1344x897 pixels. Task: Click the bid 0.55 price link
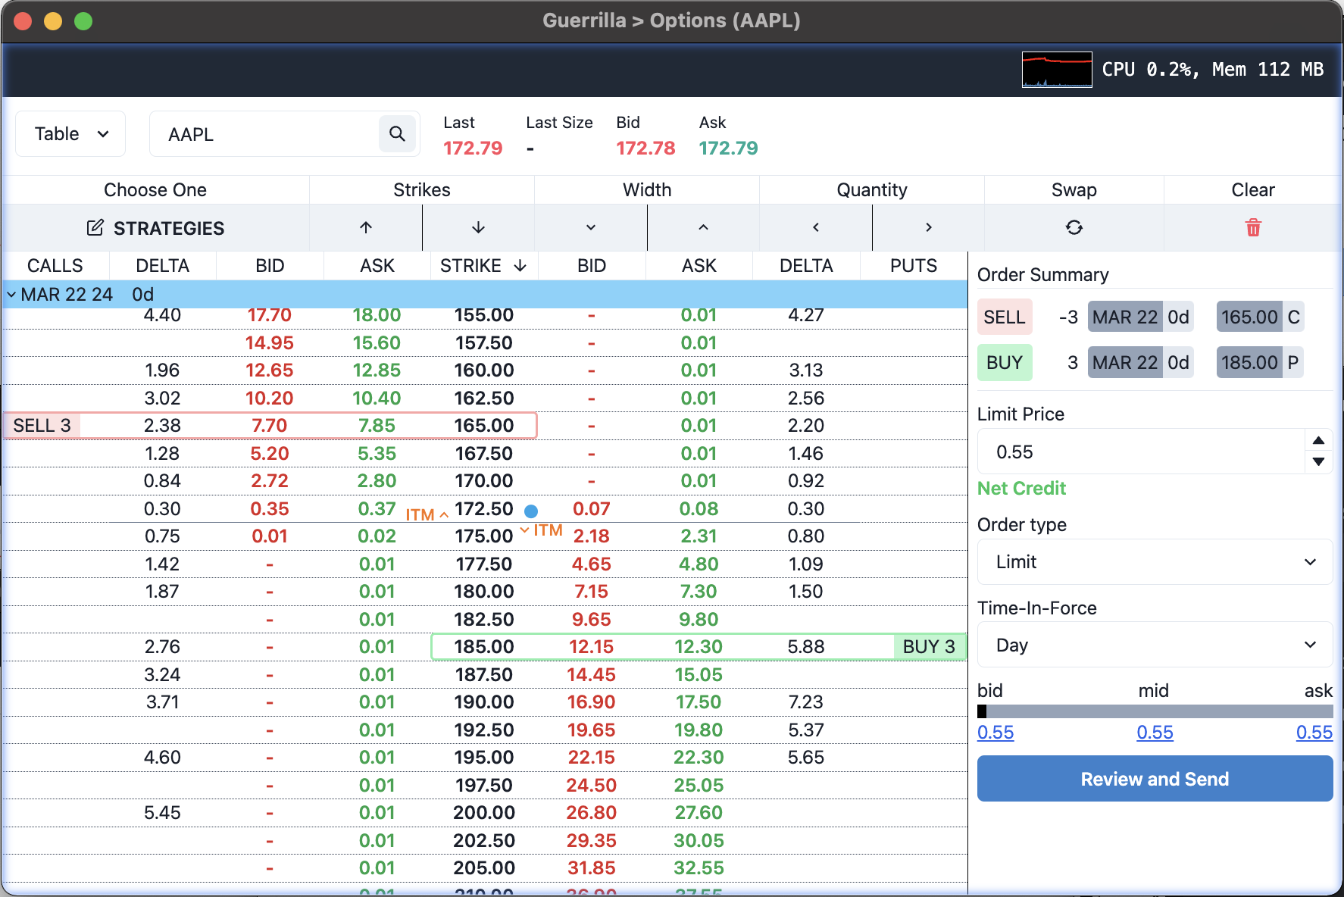click(x=995, y=733)
